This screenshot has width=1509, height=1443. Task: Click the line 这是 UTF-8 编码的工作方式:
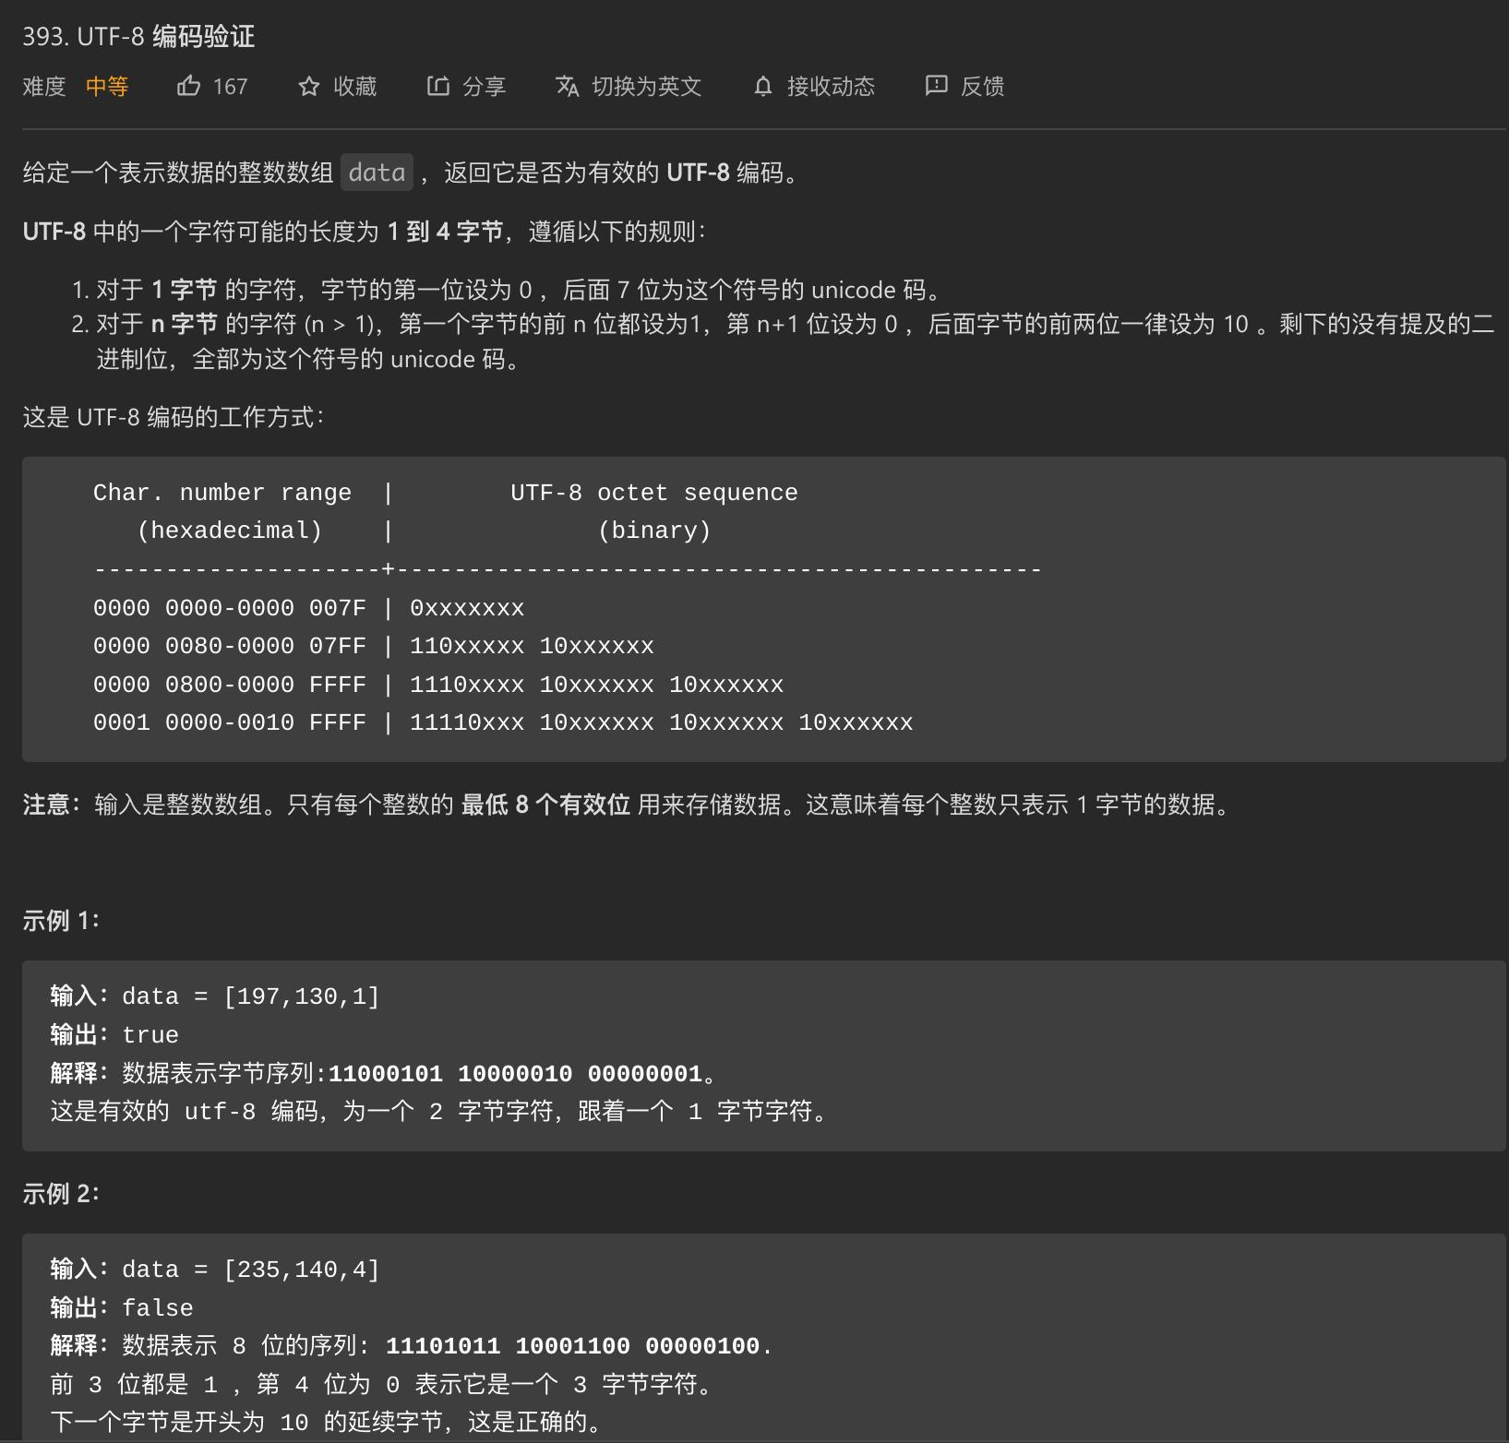click(174, 417)
